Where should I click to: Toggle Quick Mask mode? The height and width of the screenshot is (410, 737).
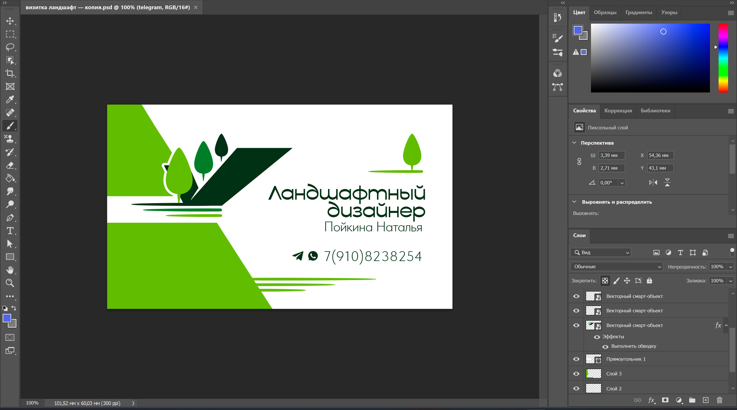pos(10,337)
